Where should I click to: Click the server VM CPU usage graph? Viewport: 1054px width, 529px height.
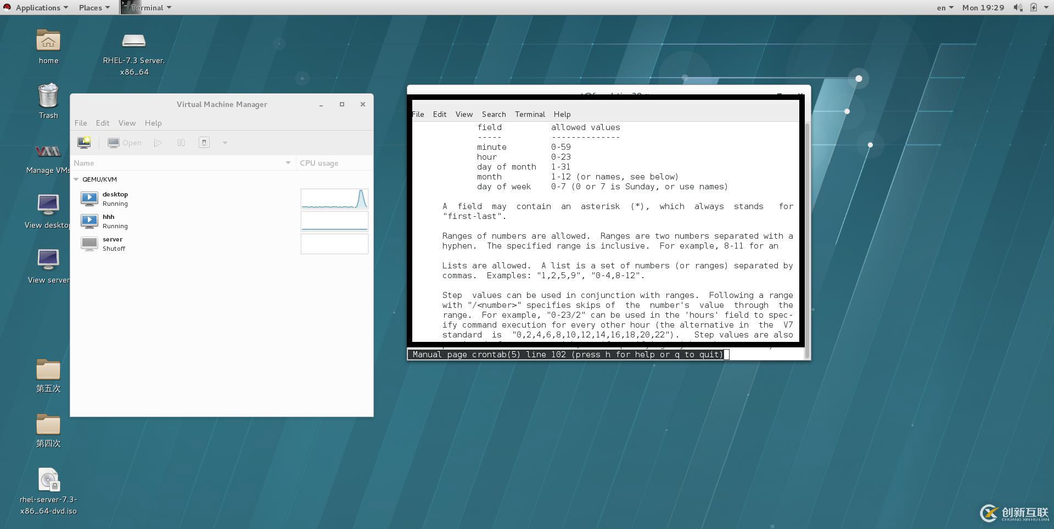click(x=334, y=244)
